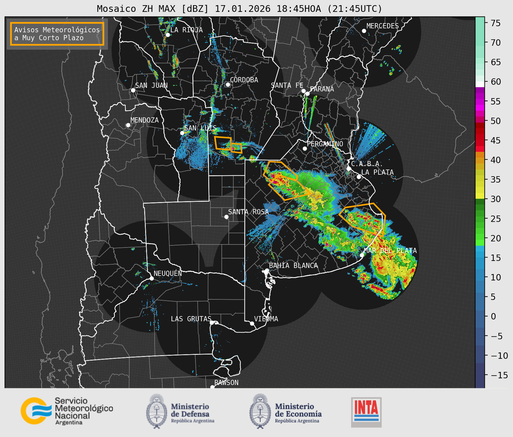Image resolution: width=513 pixels, height=437 pixels.
Task: Click the map title Mosaico ZH MAX
Action: [x=239, y=9]
